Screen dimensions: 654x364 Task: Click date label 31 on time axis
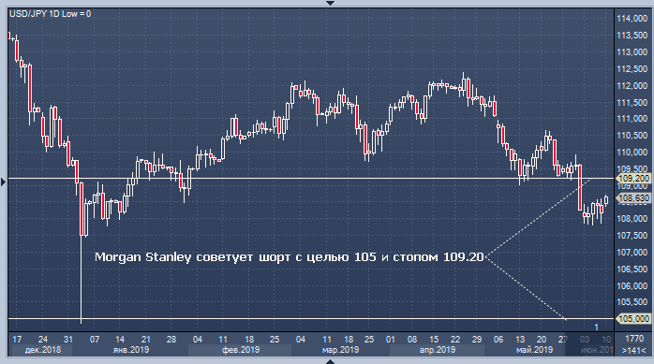pos(68,340)
